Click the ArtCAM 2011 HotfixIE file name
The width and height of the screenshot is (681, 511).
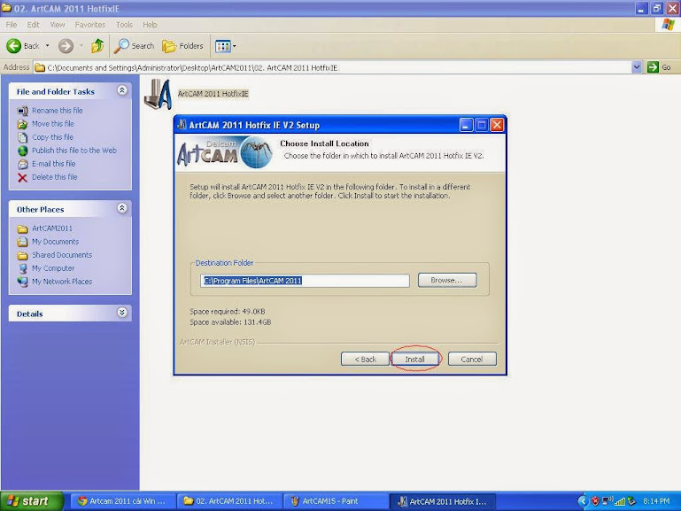[x=213, y=94]
